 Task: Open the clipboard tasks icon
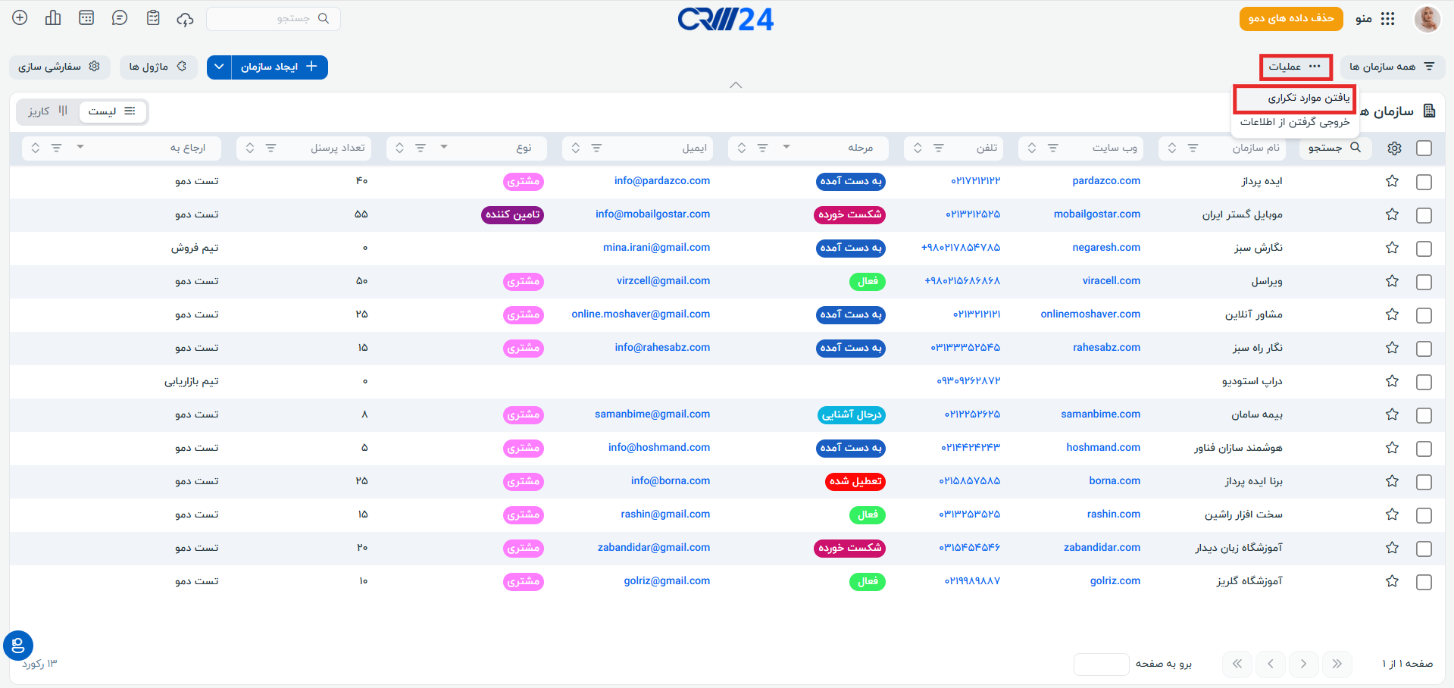tap(153, 18)
